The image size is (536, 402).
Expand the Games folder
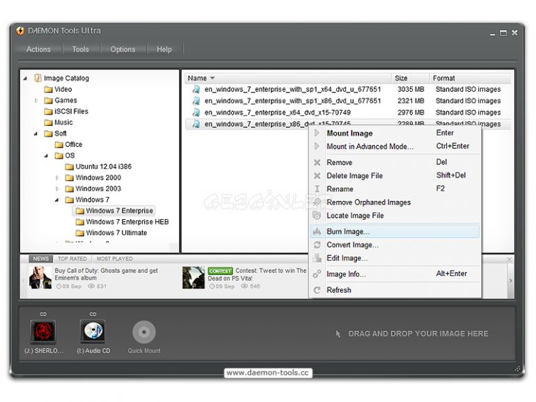pyautogui.click(x=36, y=100)
